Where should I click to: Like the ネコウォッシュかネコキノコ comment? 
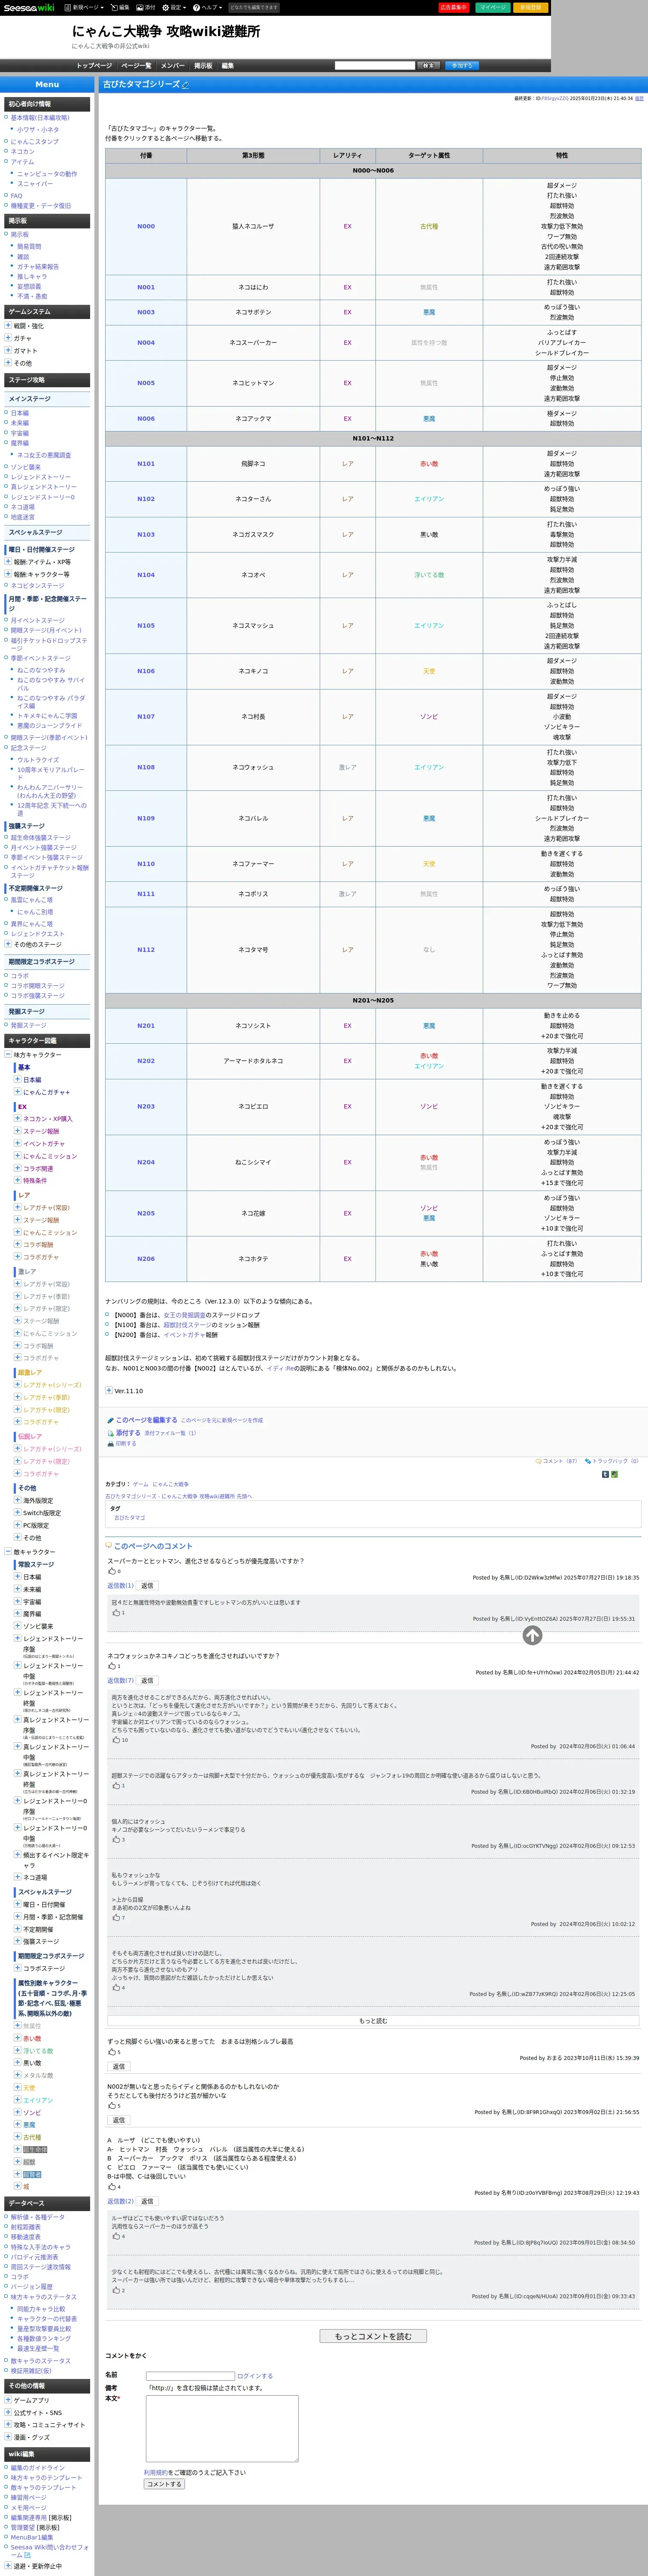[x=111, y=1666]
